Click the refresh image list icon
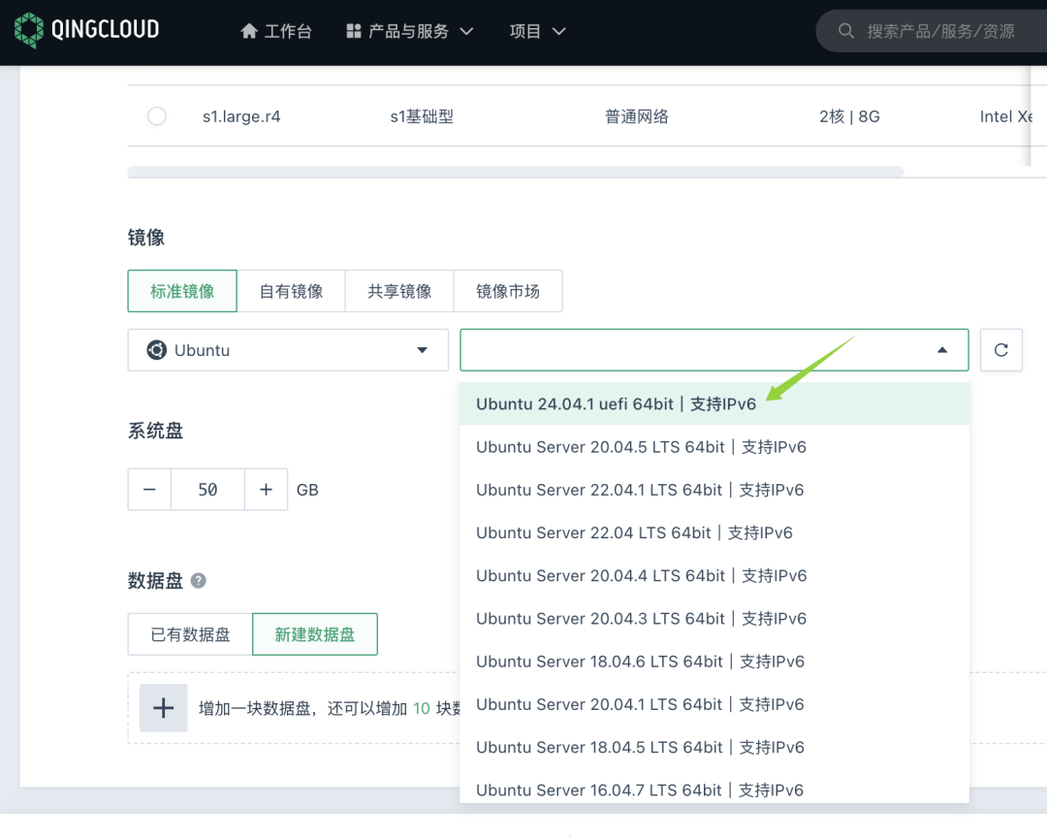Image resolution: width=1047 pixels, height=838 pixels. pos(1000,350)
